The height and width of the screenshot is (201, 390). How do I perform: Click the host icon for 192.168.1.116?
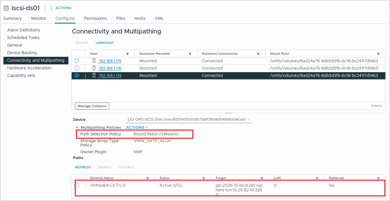click(94, 68)
